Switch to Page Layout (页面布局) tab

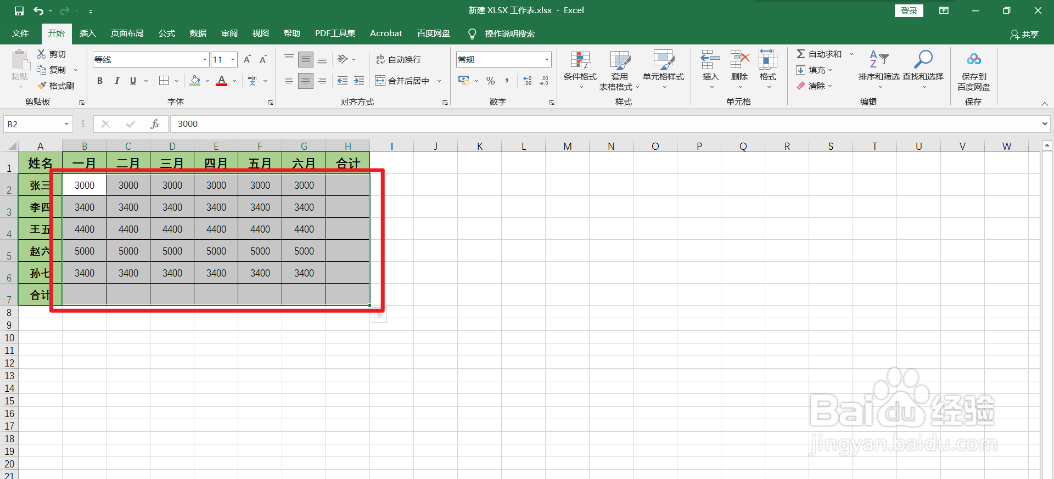click(127, 33)
